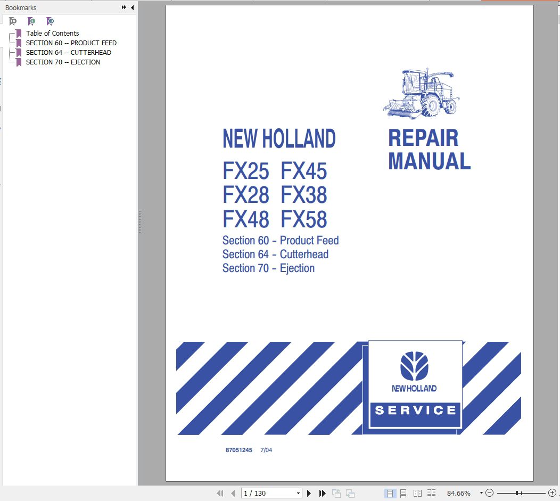Image resolution: width=560 pixels, height=501 pixels.
Task: Go to the previous view
Action: tap(336, 492)
